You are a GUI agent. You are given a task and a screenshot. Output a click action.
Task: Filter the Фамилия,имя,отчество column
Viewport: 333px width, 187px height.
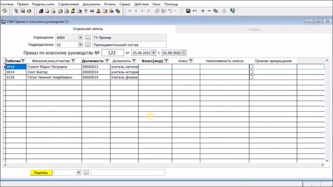tap(73, 61)
